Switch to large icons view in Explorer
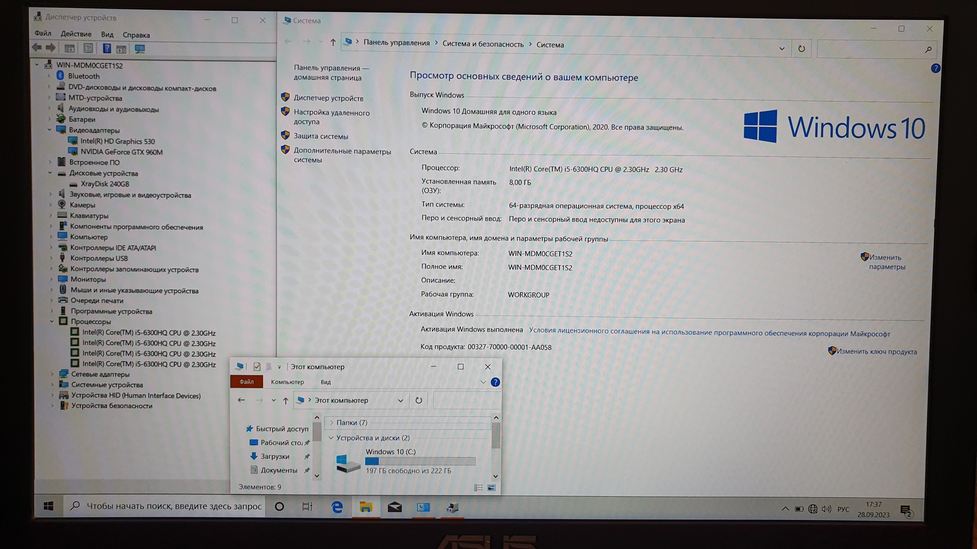The height and width of the screenshot is (549, 977). point(491,488)
